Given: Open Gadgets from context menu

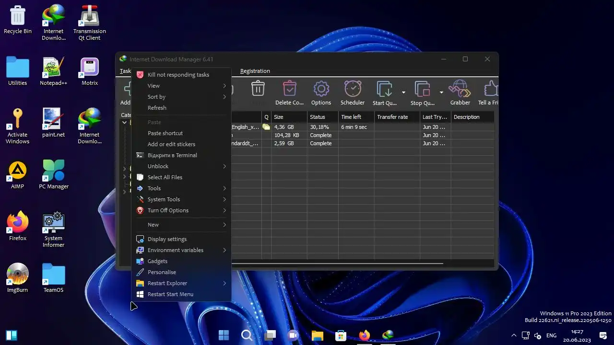Looking at the screenshot, I should pos(181,261).
